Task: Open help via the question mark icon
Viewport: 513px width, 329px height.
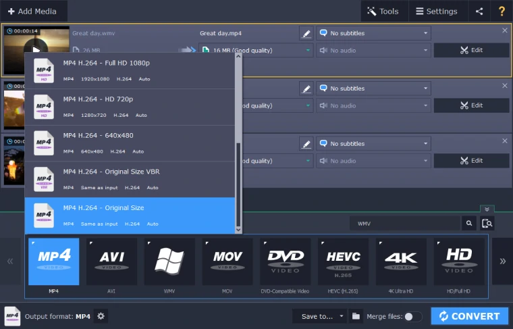Action: click(502, 11)
